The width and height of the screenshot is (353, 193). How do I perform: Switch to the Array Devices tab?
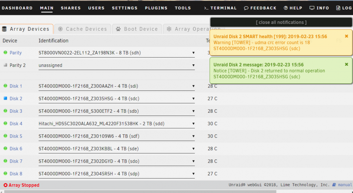tap(26, 29)
